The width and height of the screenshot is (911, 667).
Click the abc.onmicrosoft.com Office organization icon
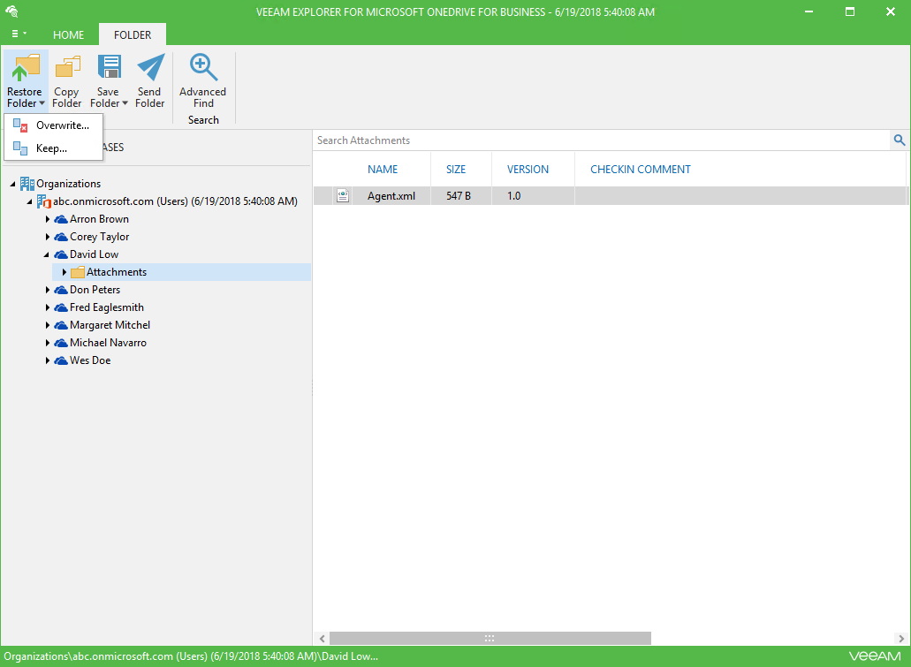[43, 201]
